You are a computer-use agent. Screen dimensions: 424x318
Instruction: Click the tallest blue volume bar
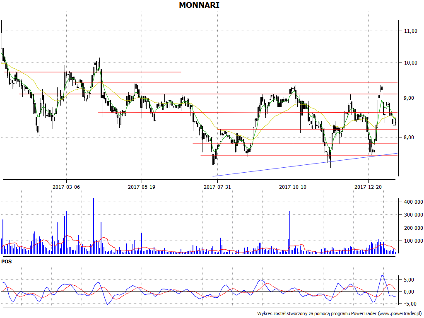pos(94,226)
